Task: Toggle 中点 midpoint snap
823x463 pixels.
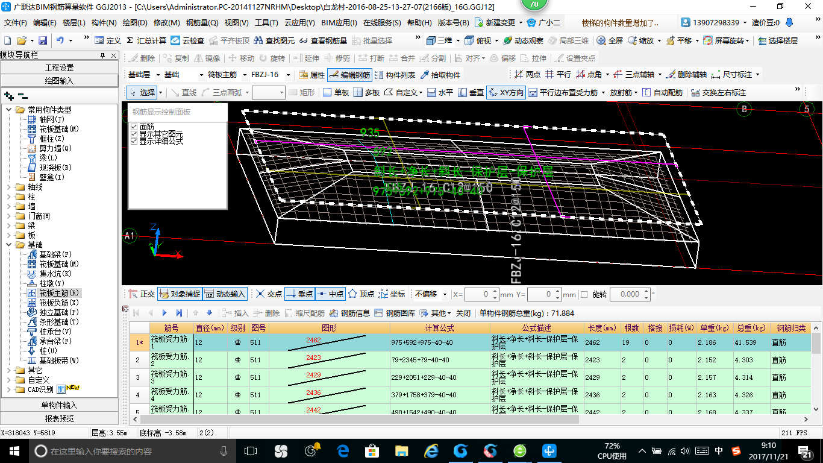Action: tap(330, 294)
